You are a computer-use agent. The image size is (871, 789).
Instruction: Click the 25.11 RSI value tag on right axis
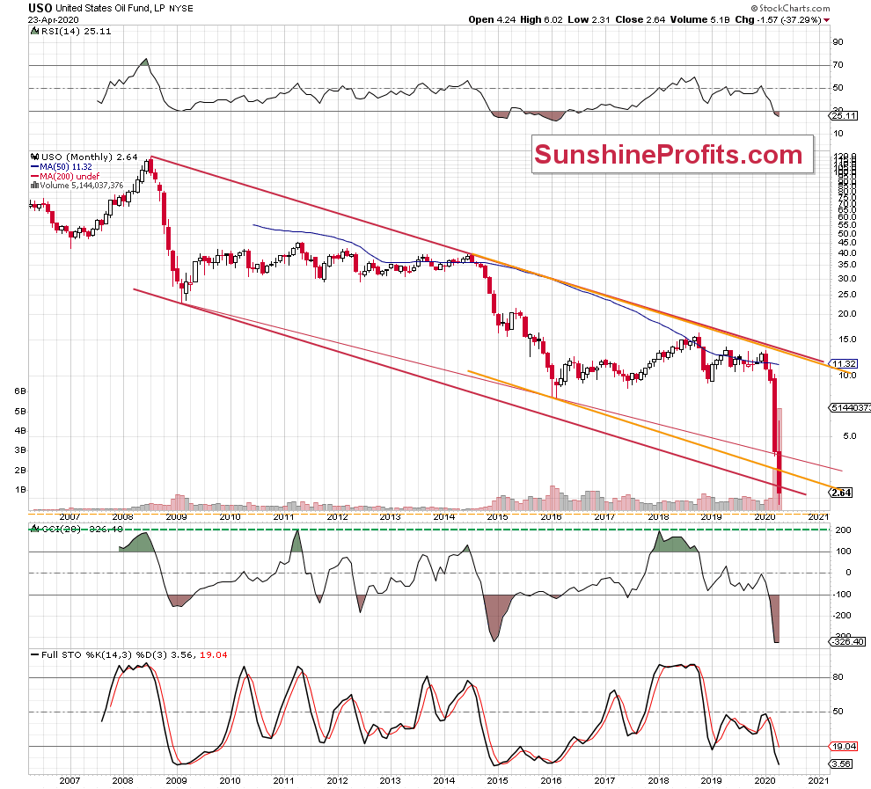coord(843,116)
